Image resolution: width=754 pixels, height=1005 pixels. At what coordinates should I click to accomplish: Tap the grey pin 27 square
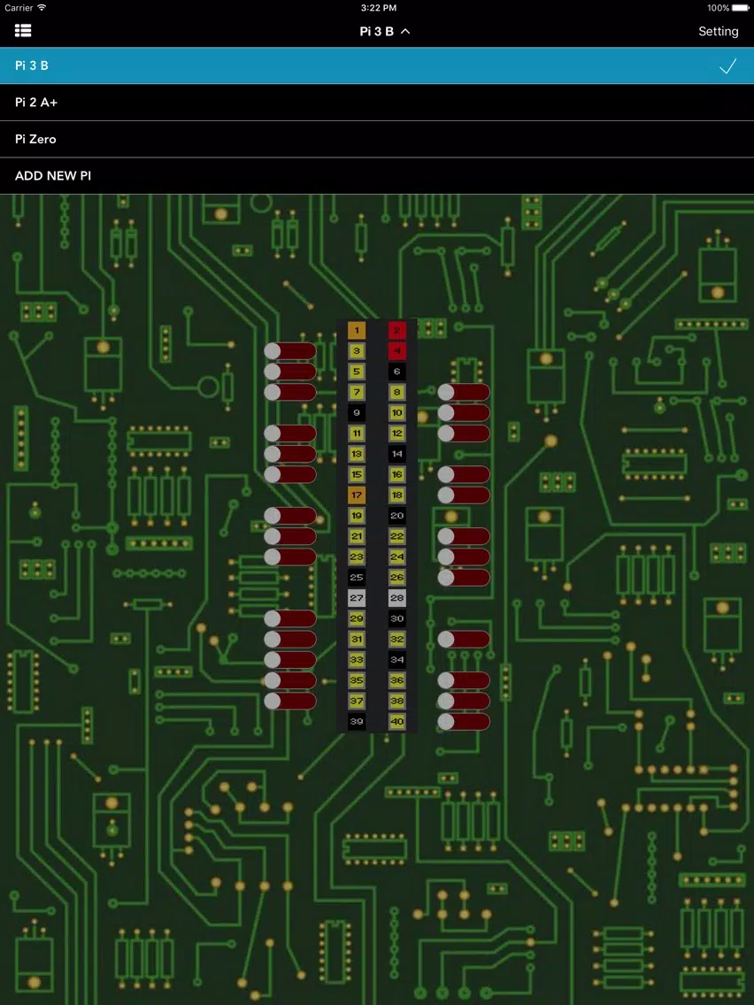tap(357, 598)
